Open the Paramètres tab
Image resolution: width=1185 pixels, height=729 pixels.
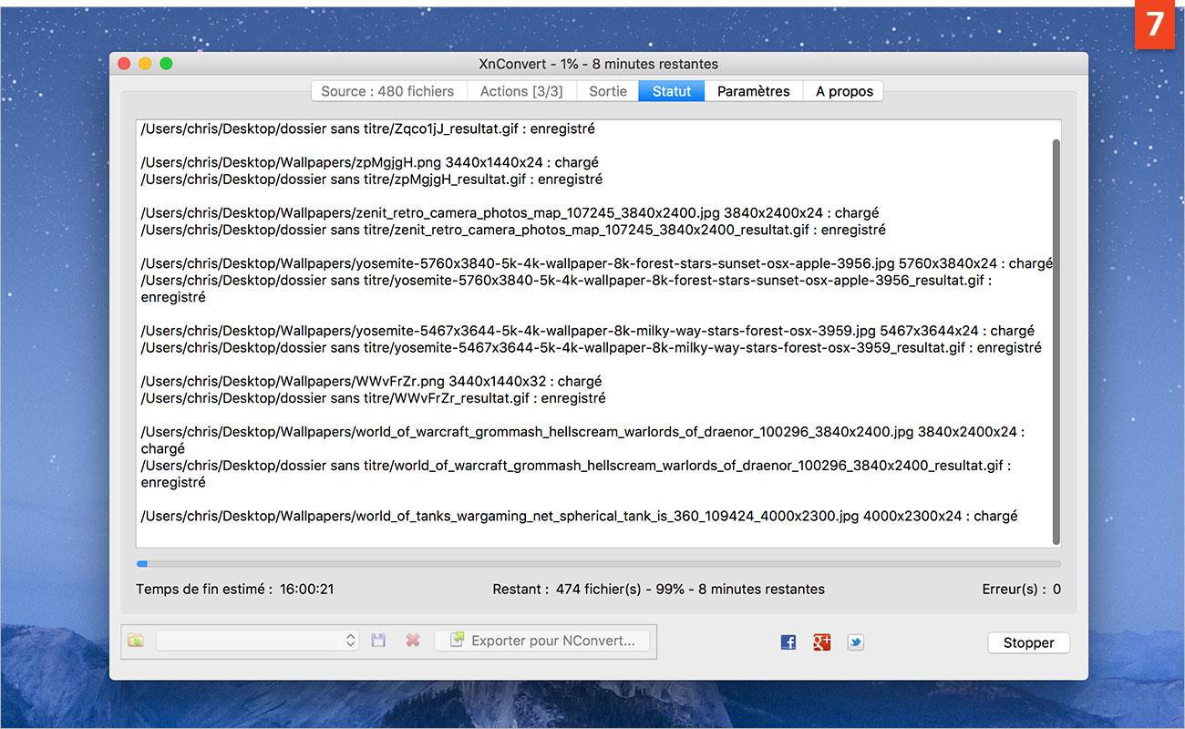pyautogui.click(x=754, y=90)
